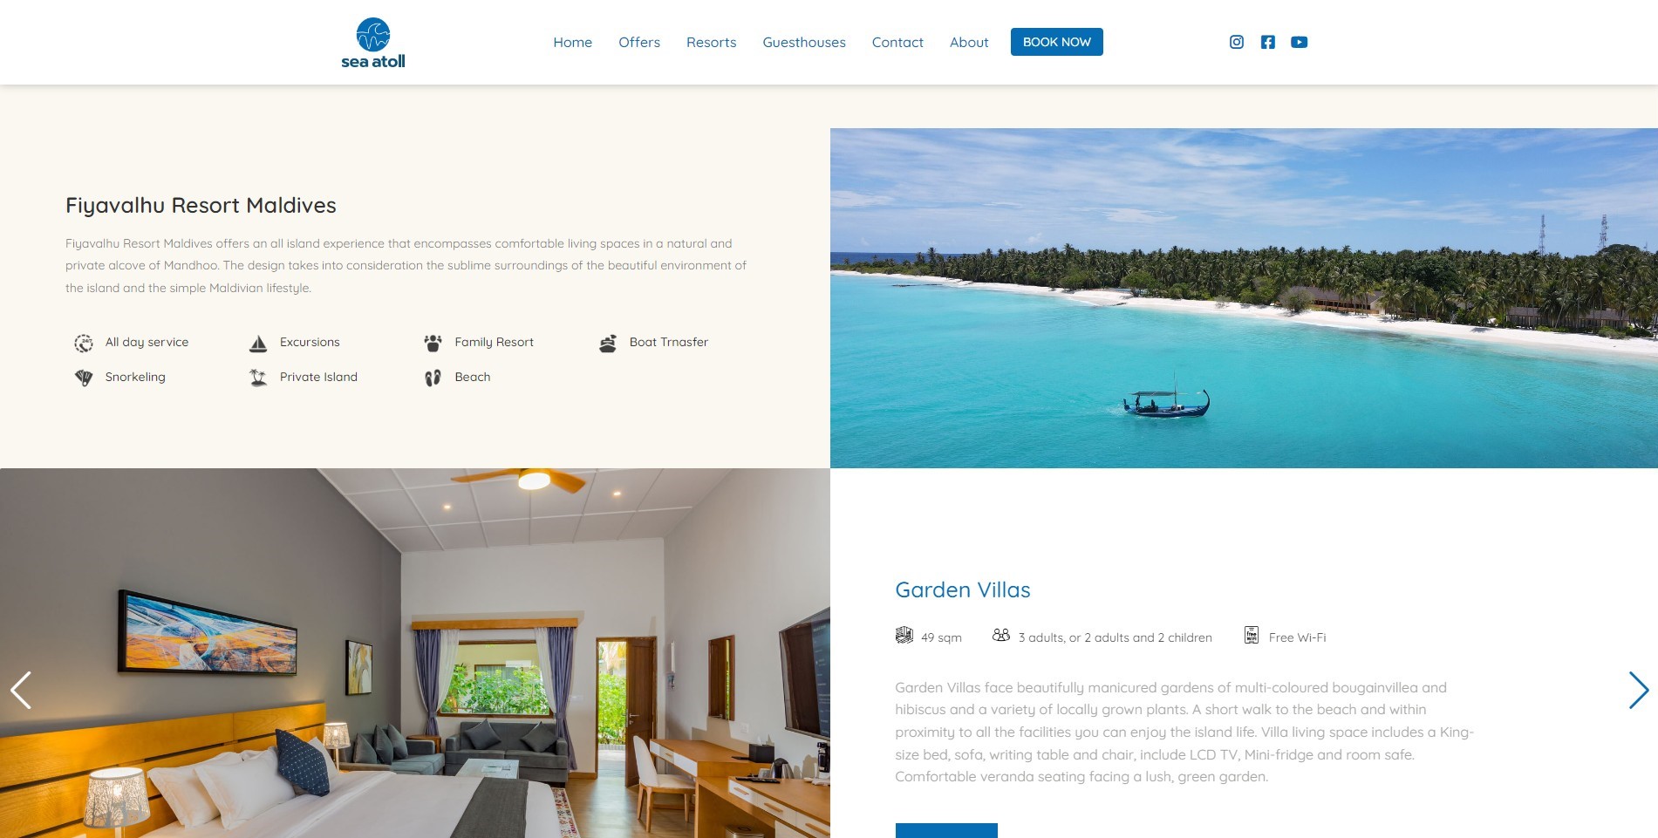Image resolution: width=1658 pixels, height=838 pixels.
Task: Click the island beach aerial photo
Action: click(1244, 298)
